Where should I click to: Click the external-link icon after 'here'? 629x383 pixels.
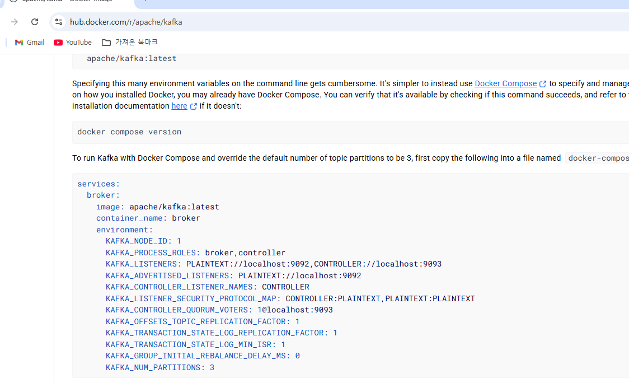pyautogui.click(x=194, y=106)
